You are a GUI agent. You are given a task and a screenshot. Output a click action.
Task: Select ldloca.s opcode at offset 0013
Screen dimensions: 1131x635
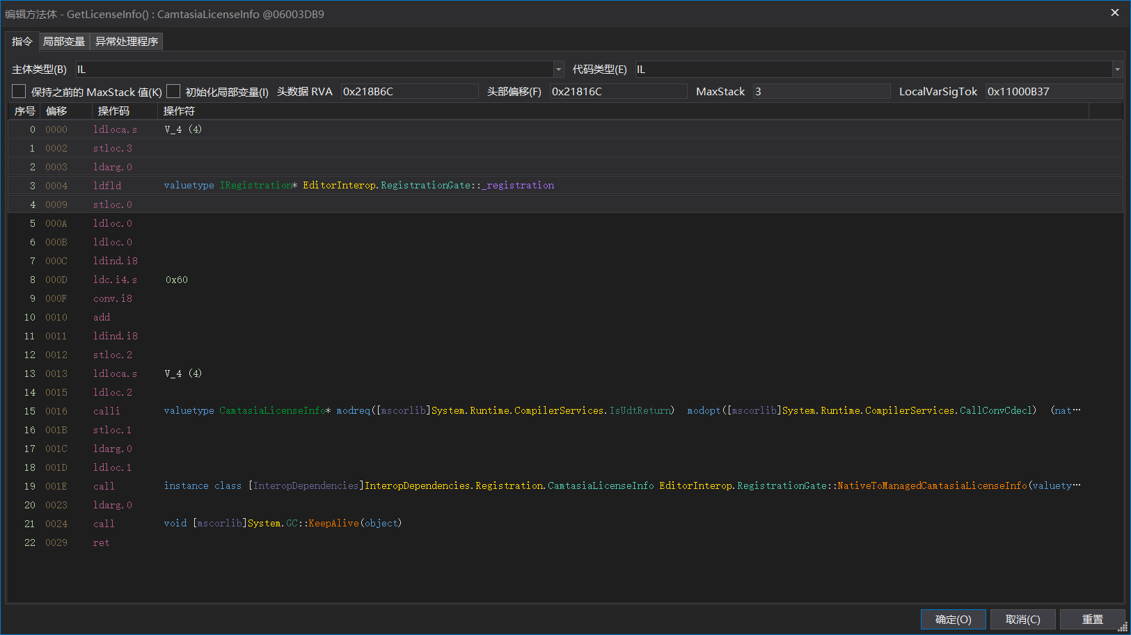click(x=115, y=373)
